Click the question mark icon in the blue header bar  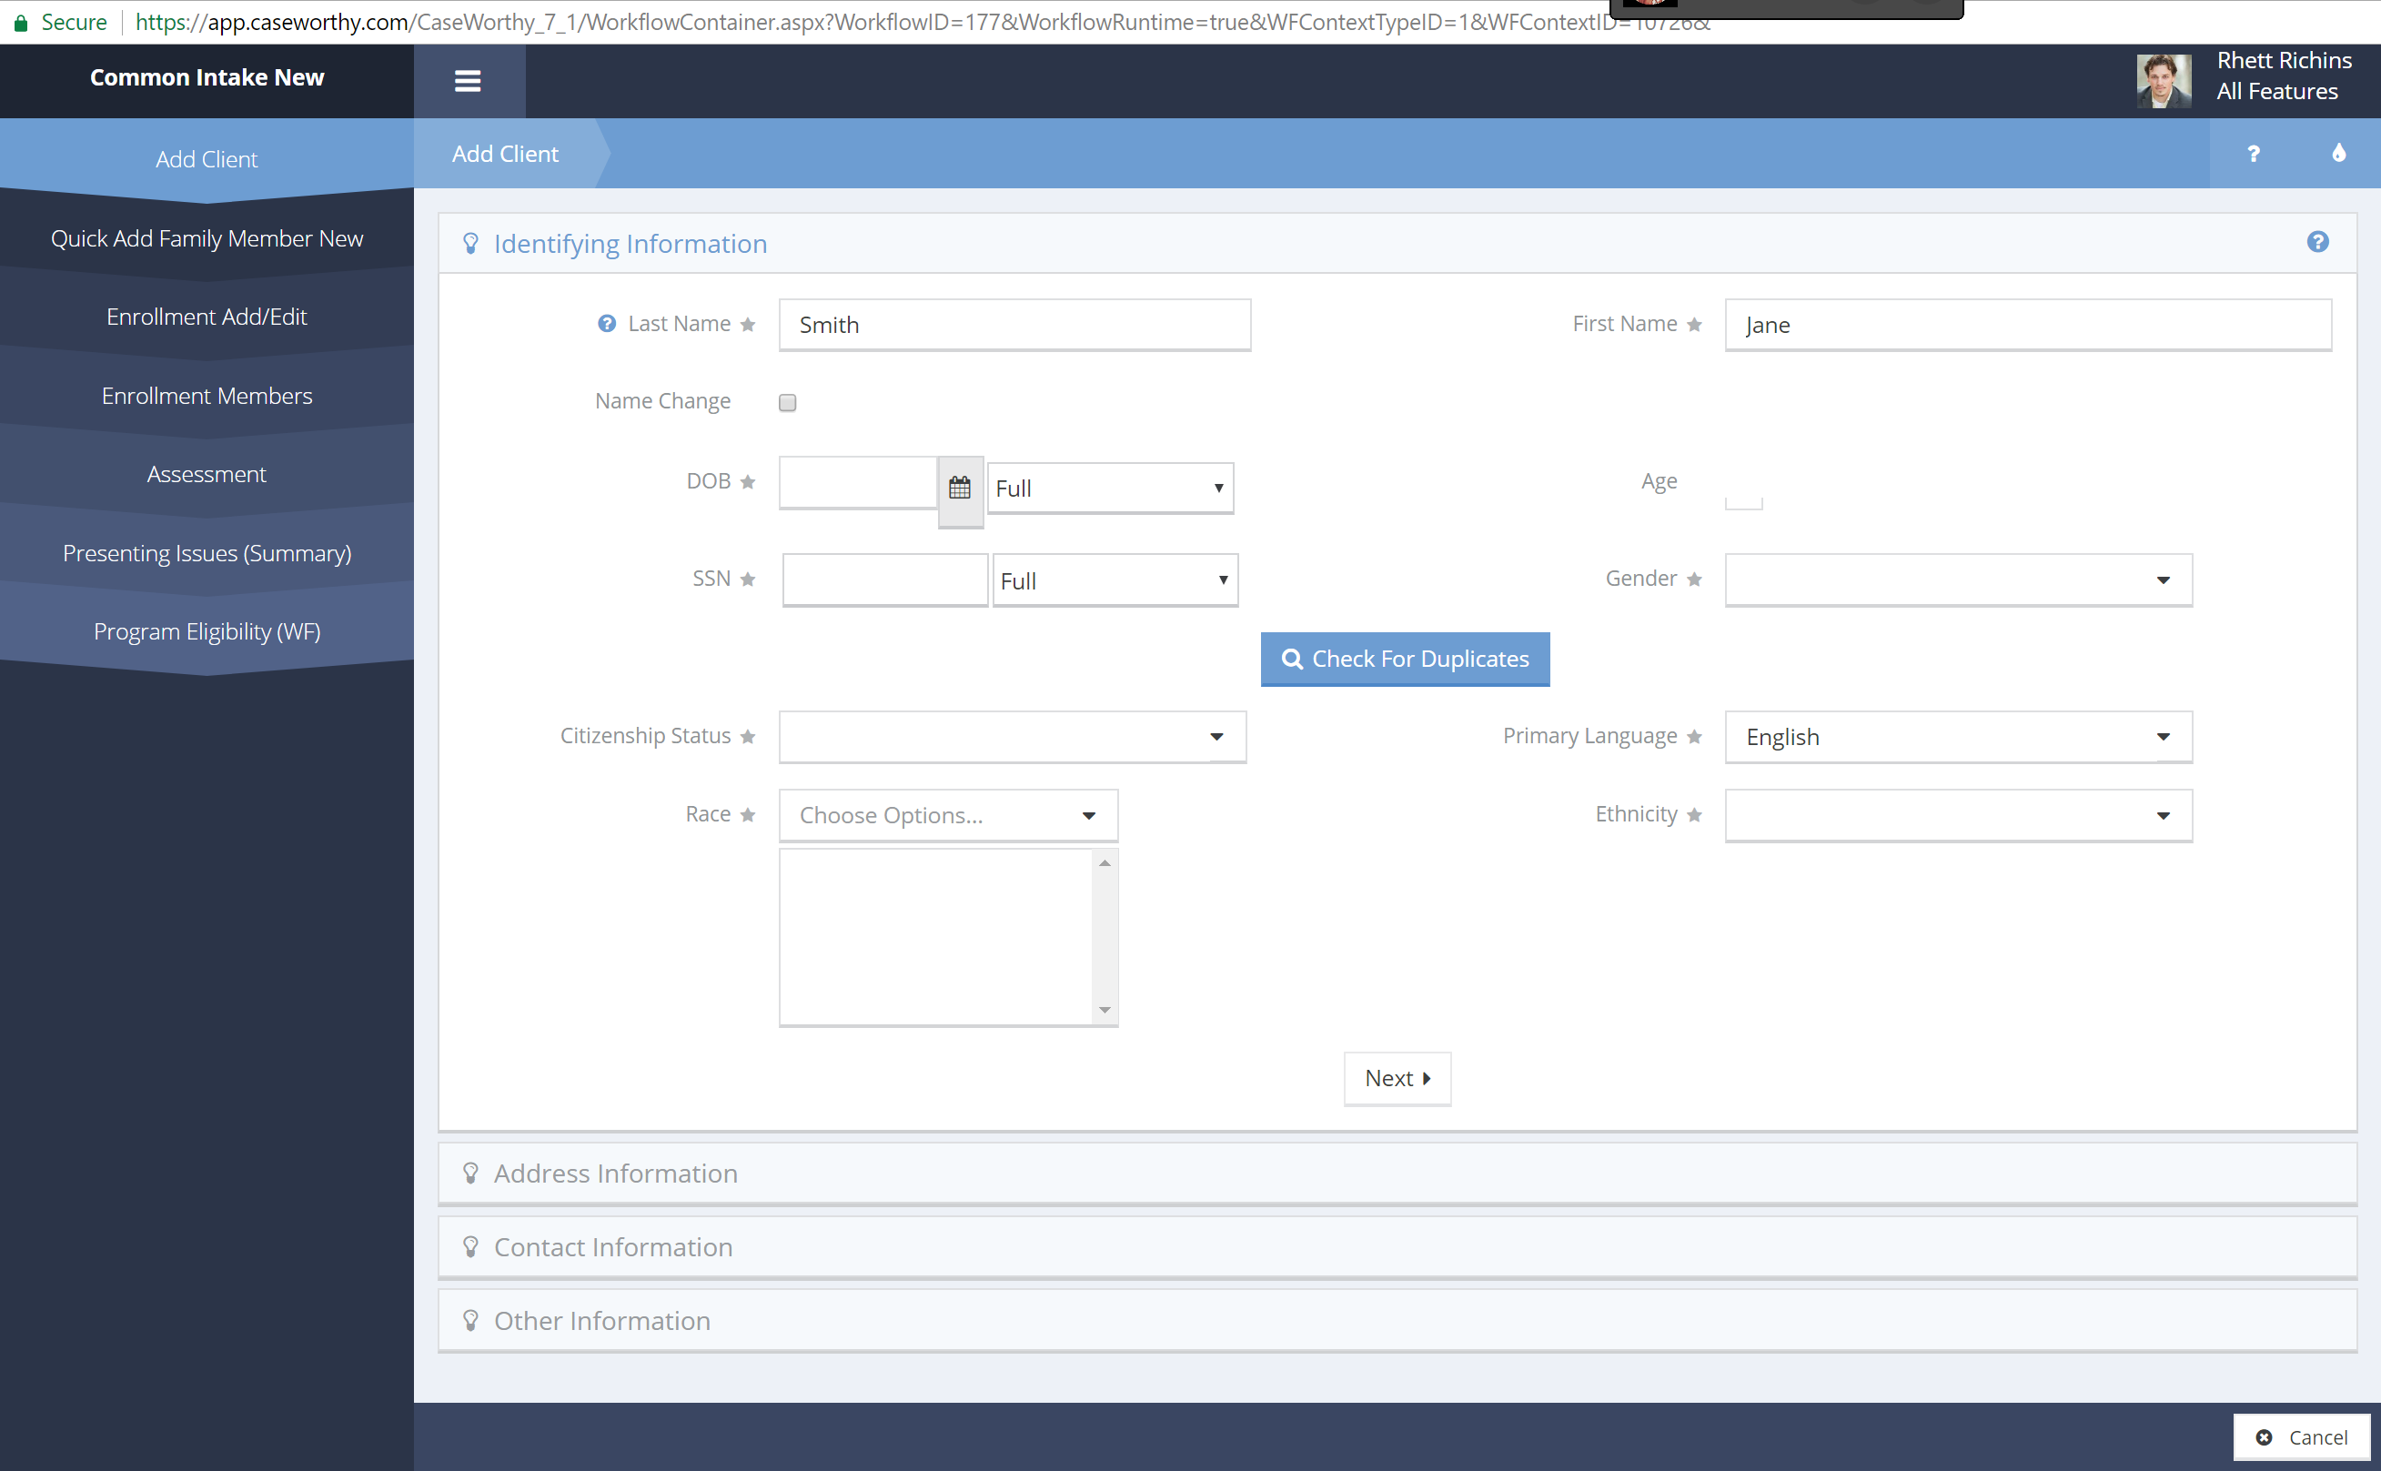click(x=2254, y=154)
